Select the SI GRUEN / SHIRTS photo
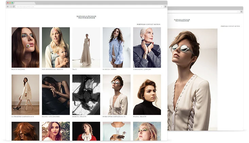Screen dimensions: 249x143 pos(117,47)
